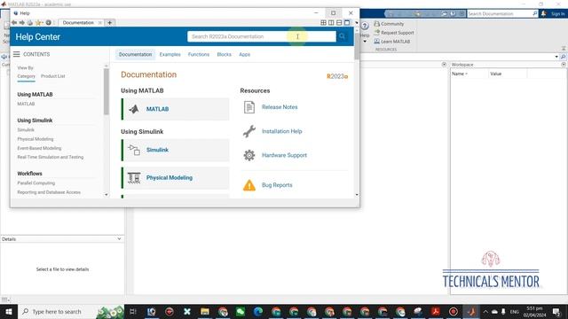Click the Hardware Support gear icon
Viewport: 568px width, 319px height.
click(249, 155)
